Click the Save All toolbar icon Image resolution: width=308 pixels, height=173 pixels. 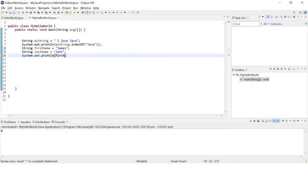14,12
